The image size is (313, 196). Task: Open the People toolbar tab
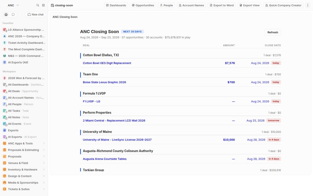tap(166, 5)
